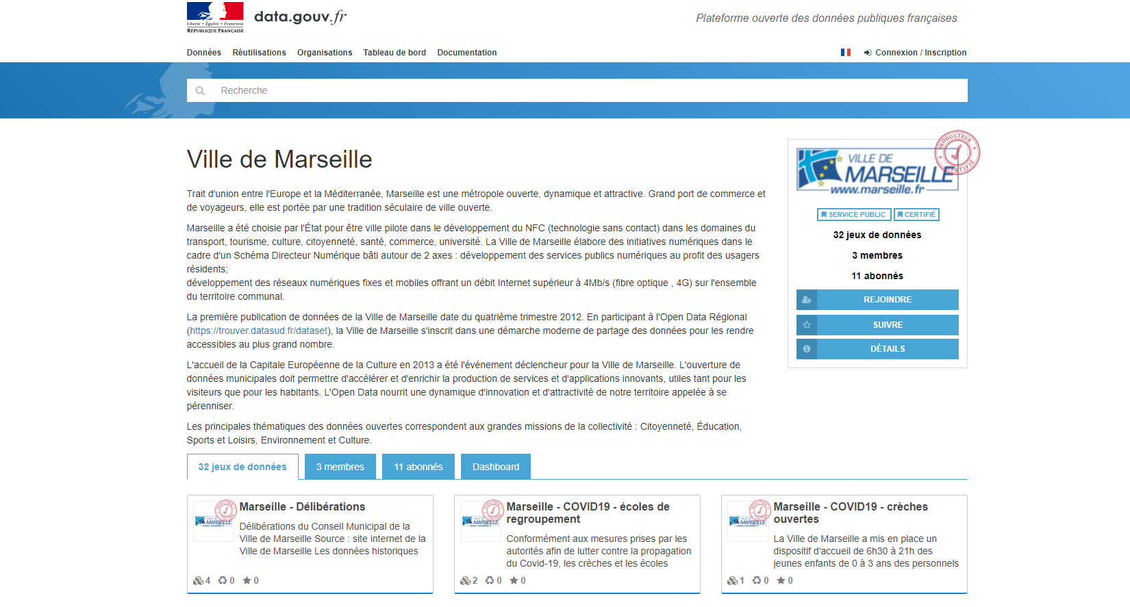Viewport: 1130px width, 607px height.
Task: Click the star icon beside Suivre
Action: coord(807,325)
